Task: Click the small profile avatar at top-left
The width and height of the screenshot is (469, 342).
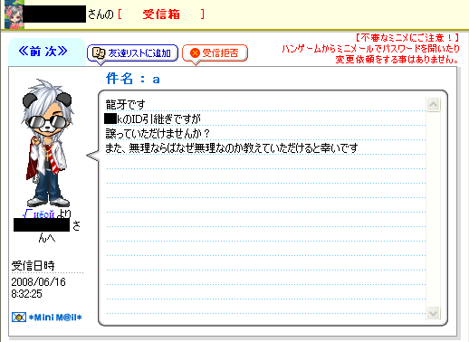Action: click(14, 14)
